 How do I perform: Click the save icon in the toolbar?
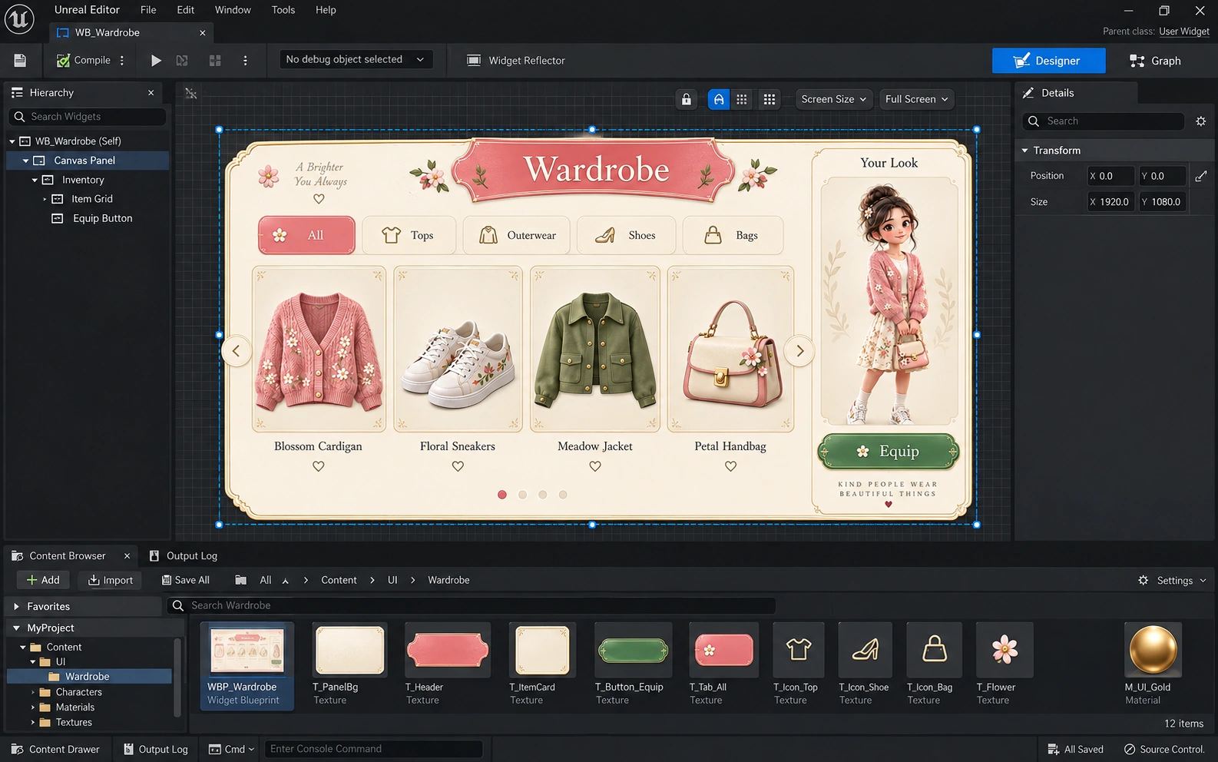pos(20,60)
